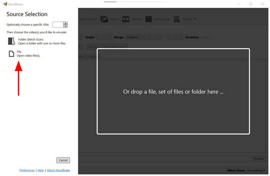Click the File open video icon

click(x=11, y=53)
